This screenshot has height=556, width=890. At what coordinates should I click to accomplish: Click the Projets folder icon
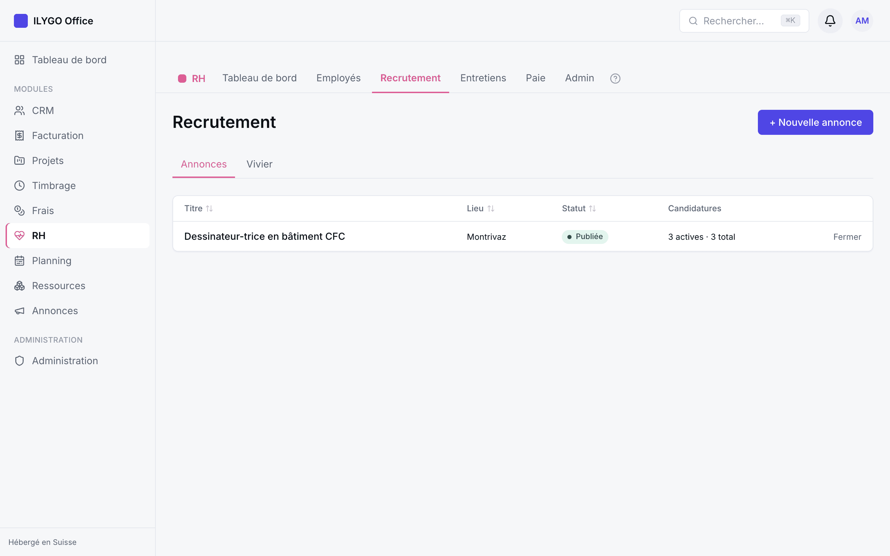click(19, 161)
